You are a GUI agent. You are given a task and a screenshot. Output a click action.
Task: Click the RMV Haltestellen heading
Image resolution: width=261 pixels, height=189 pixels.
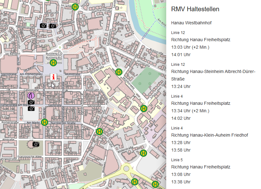(x=195, y=9)
